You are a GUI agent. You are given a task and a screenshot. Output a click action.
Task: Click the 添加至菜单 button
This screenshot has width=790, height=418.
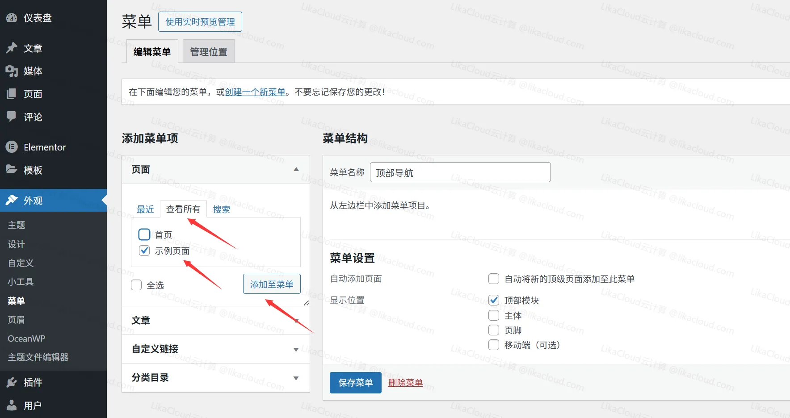point(272,284)
